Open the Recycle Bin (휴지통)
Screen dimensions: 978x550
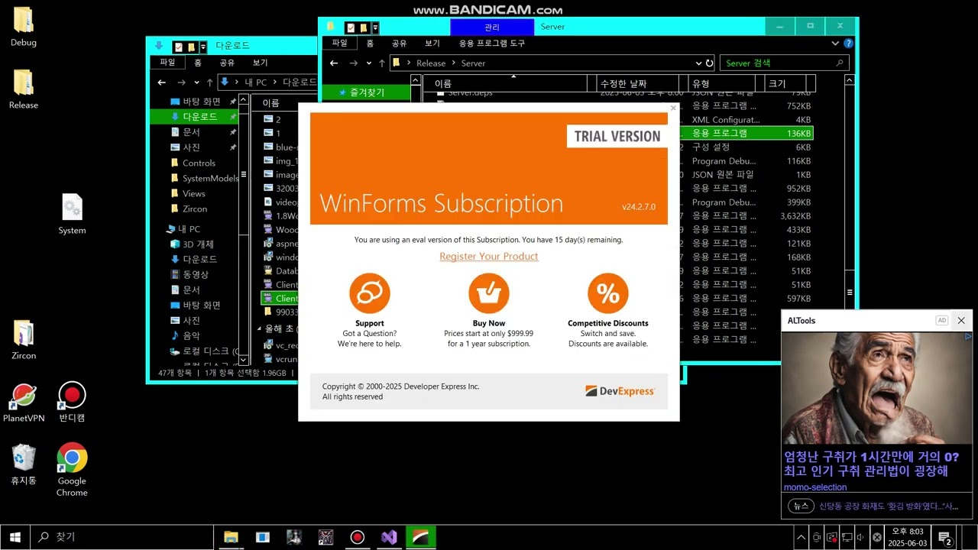(x=24, y=464)
